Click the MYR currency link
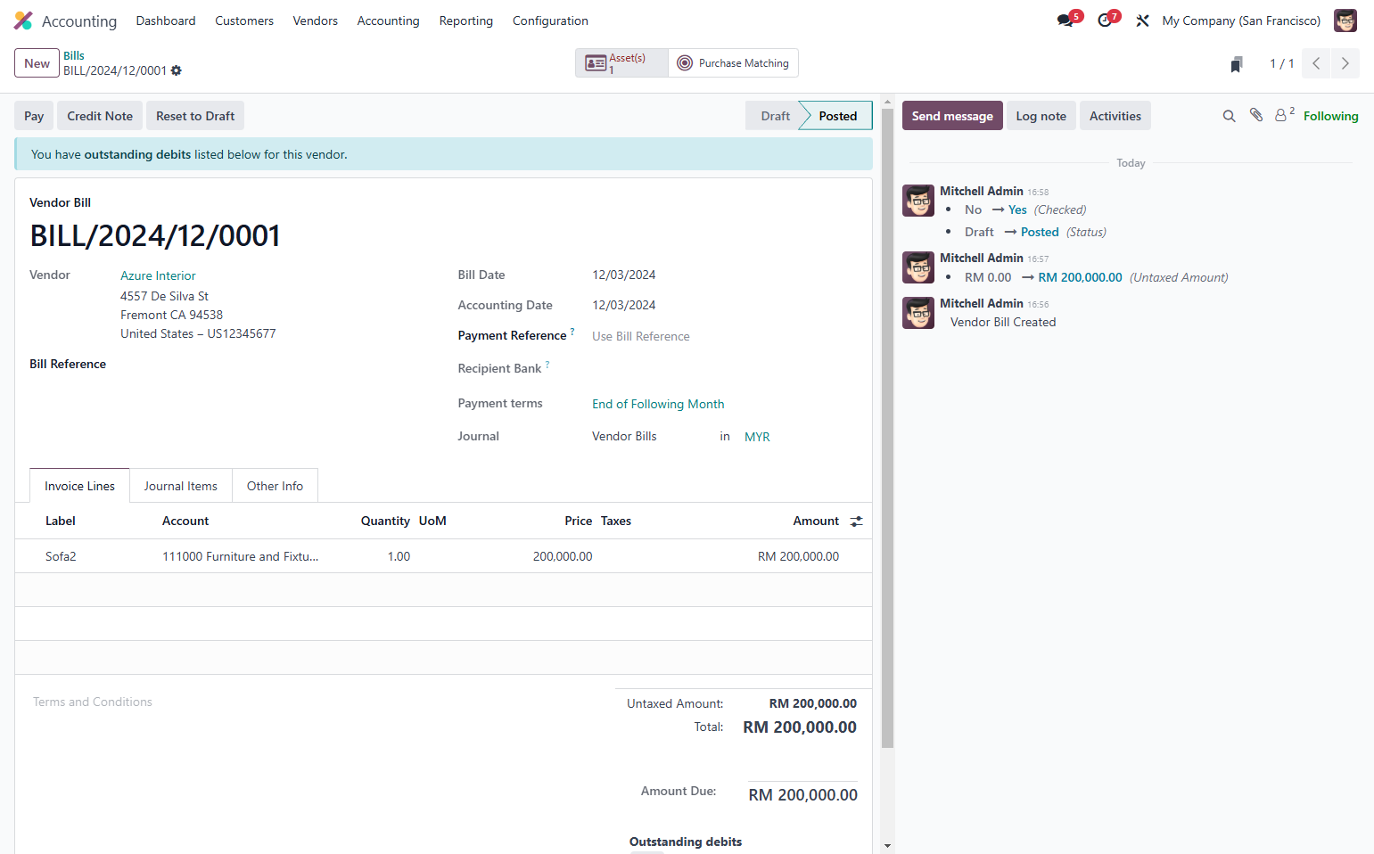The height and width of the screenshot is (854, 1374). 757,437
